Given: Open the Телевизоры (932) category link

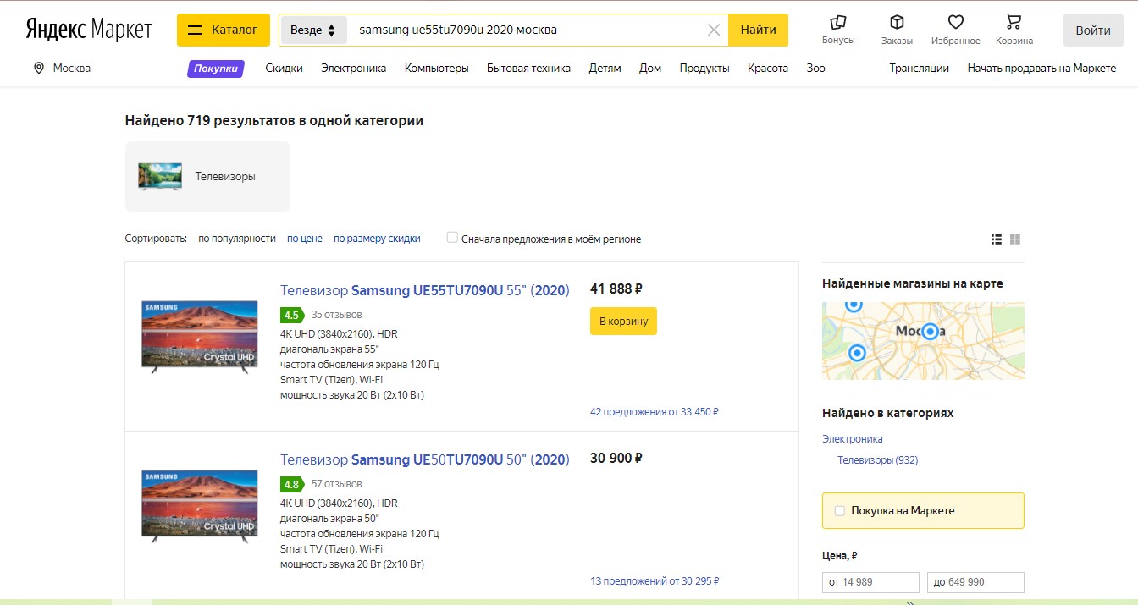Looking at the screenshot, I should pyautogui.click(x=877, y=460).
